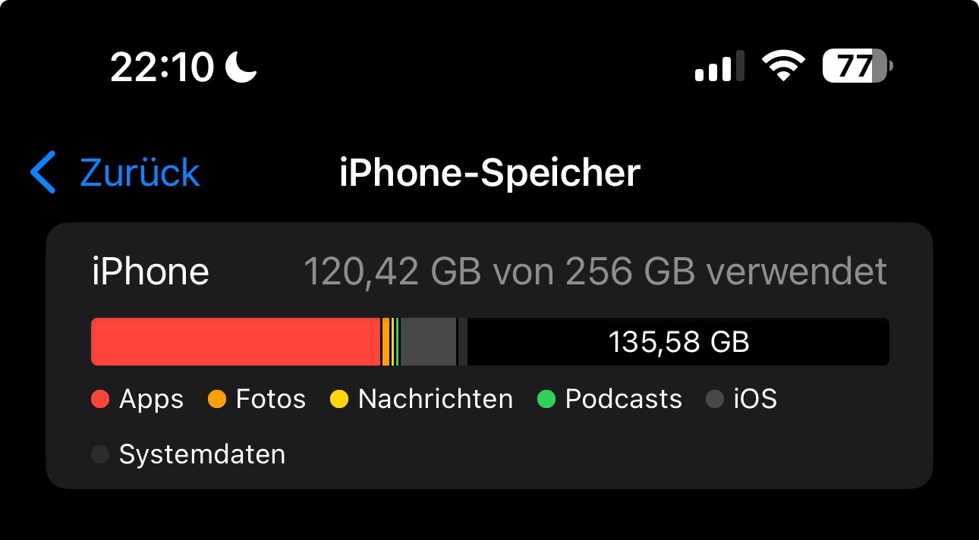The image size is (979, 540).
Task: Tap the gray dot beside iOS legend
Action: pyautogui.click(x=715, y=399)
